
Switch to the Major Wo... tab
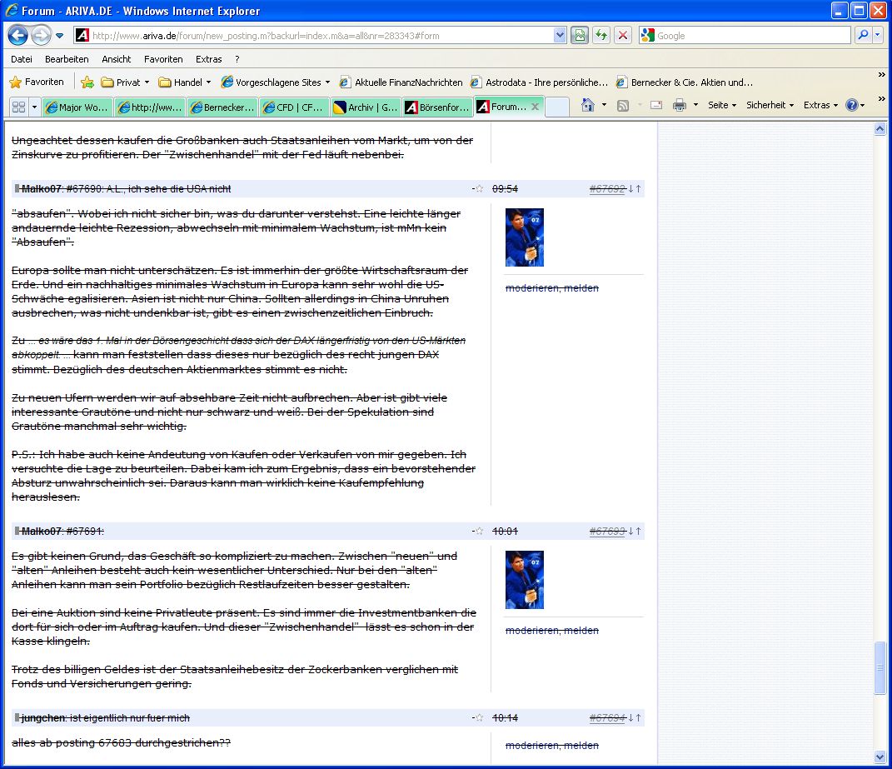77,107
